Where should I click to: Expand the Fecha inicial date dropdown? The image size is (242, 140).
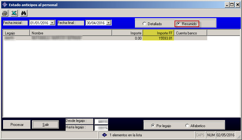52,23
